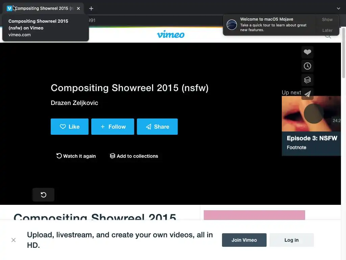Open Episode 3: NSFW up next thumbnail

click(311, 114)
